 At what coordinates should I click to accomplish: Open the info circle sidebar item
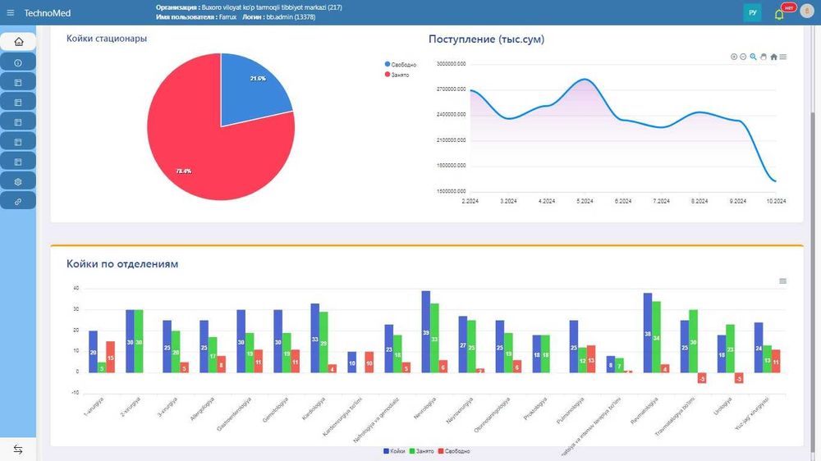click(18, 62)
